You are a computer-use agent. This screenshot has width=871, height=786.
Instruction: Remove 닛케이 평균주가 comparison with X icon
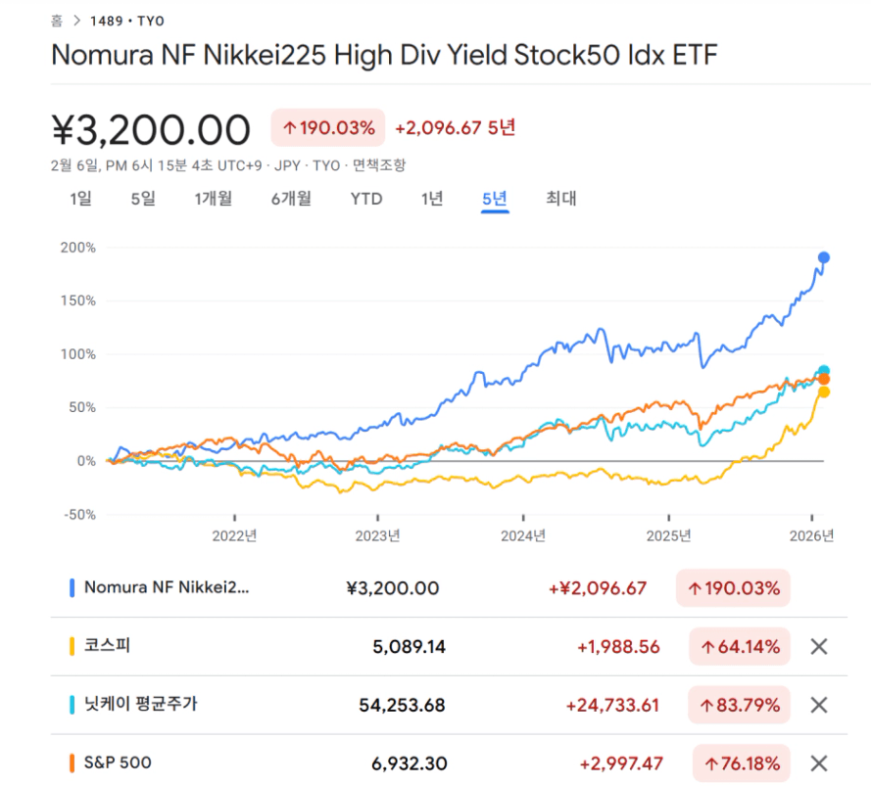point(819,705)
